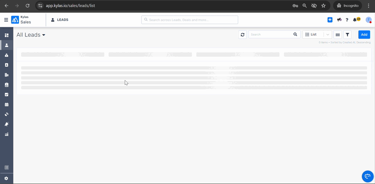Viewport: 375px width, 184px height.
Task: Expand the All Leads view dropdown
Action: point(44,35)
